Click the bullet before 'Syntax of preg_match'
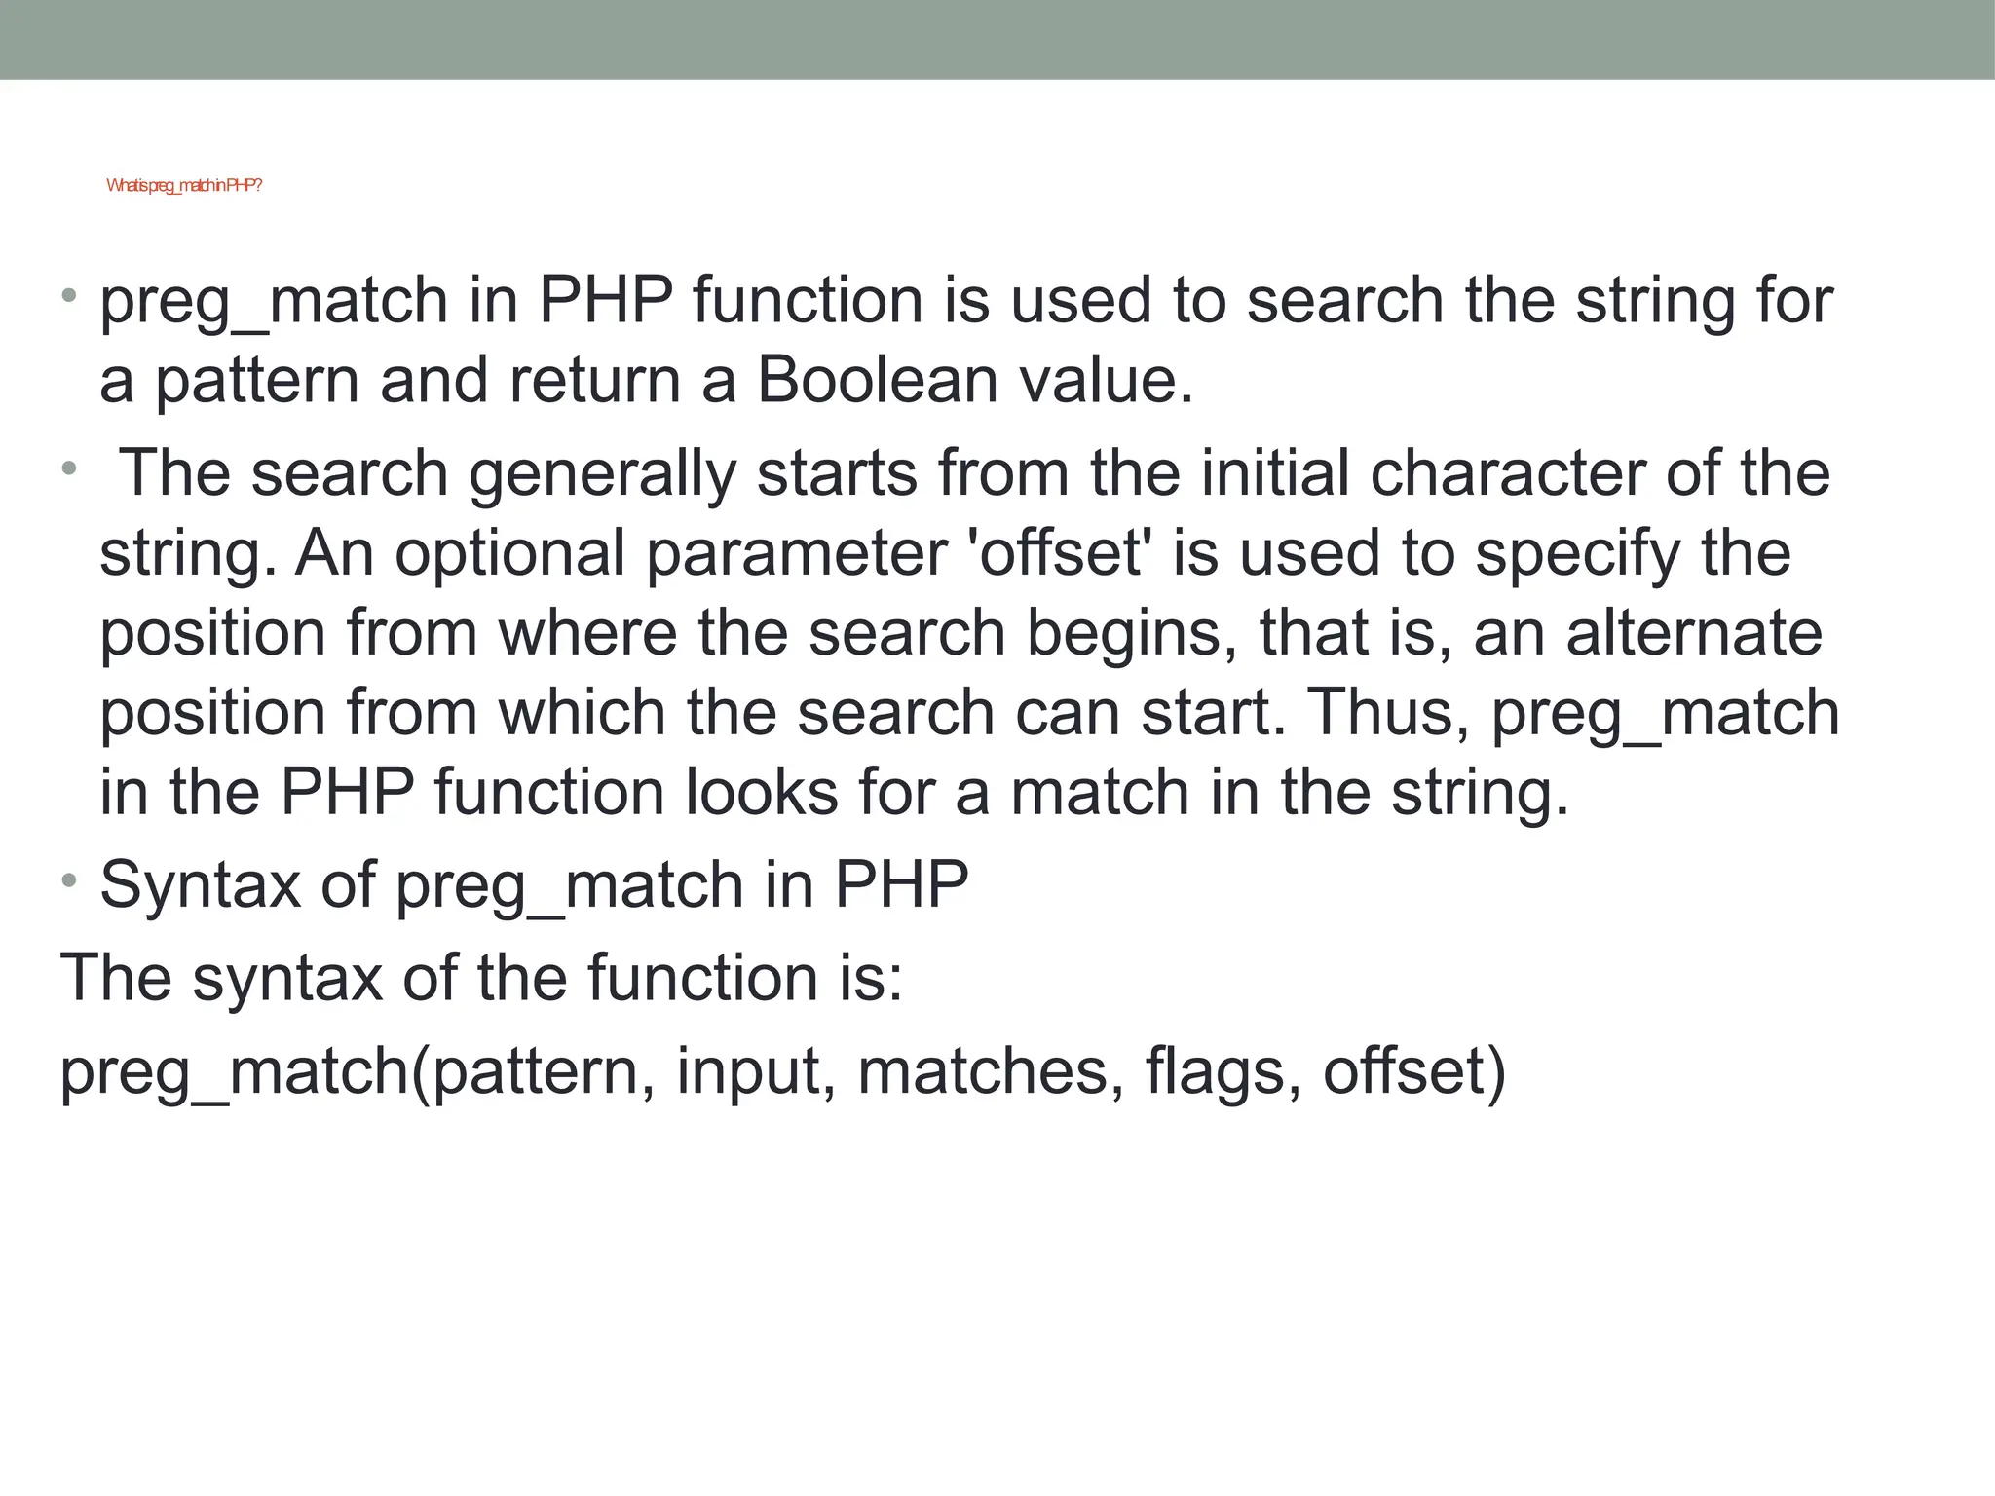Image resolution: width=1995 pixels, height=1496 pixels. click(68, 879)
